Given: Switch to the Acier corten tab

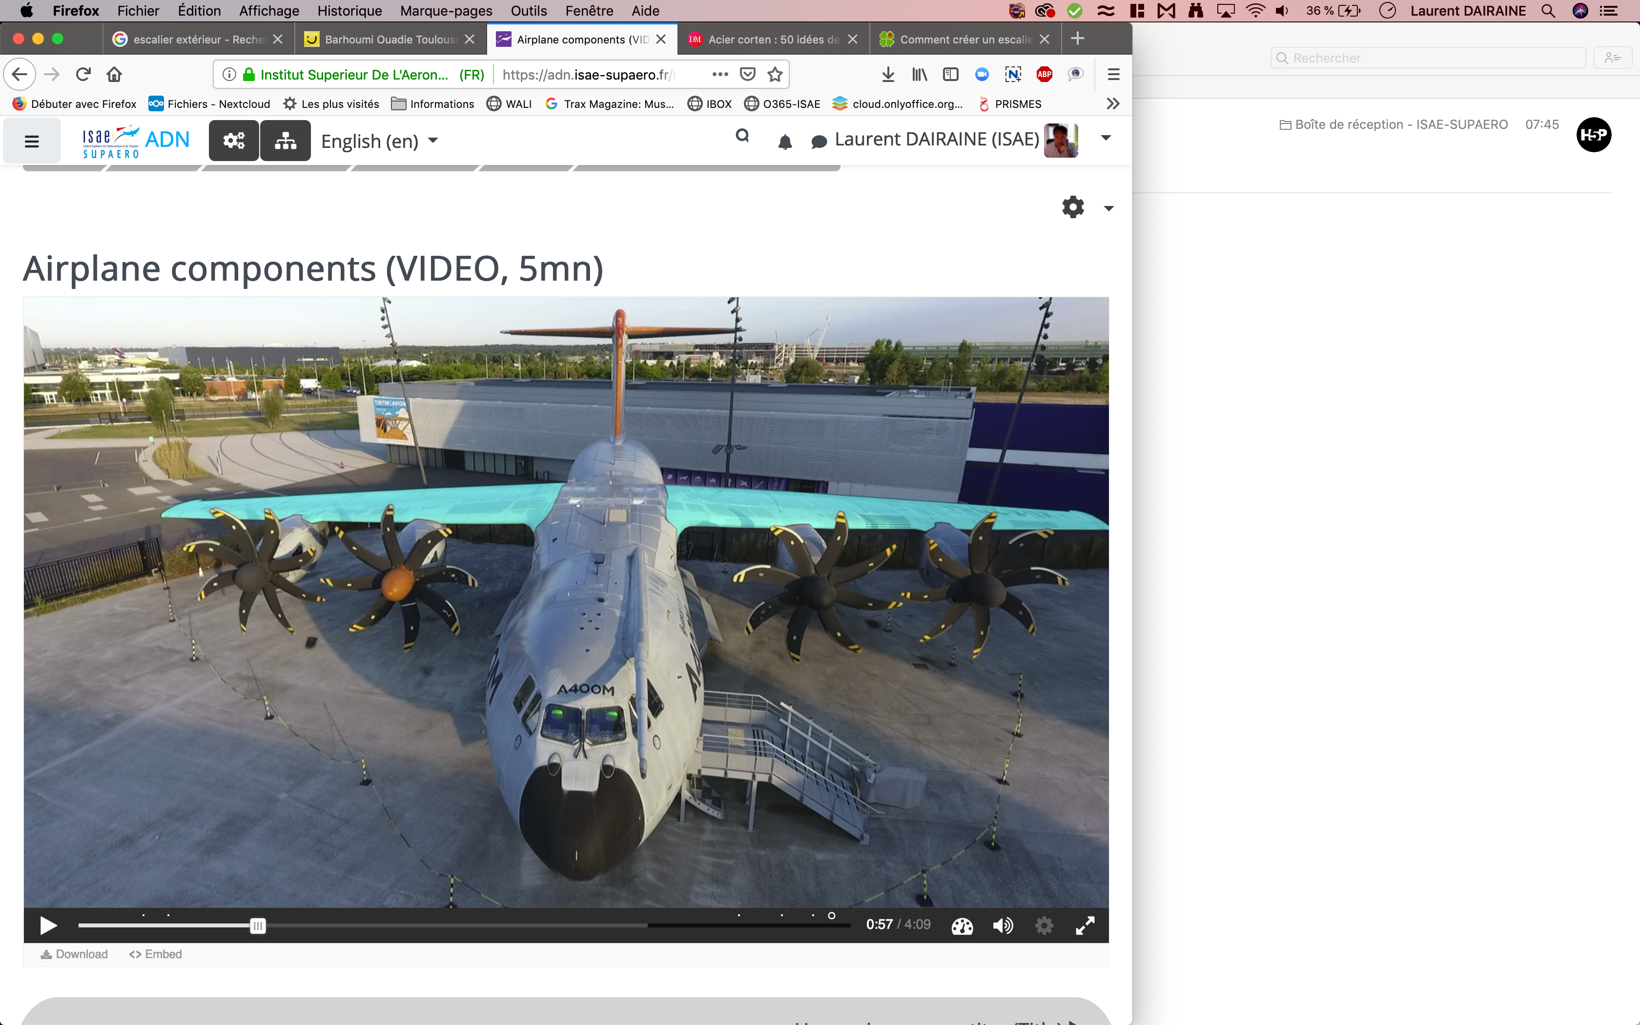Looking at the screenshot, I should pos(774,40).
